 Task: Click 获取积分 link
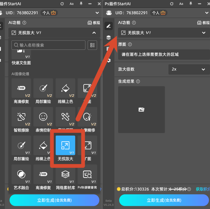coord(203,189)
